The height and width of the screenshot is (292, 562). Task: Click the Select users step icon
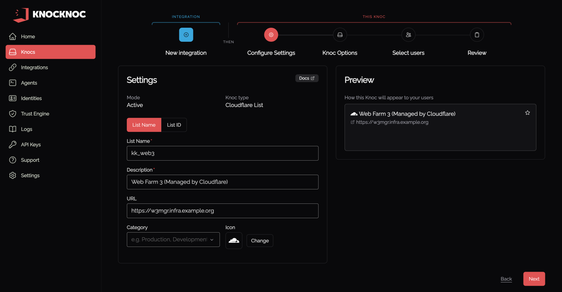point(408,35)
